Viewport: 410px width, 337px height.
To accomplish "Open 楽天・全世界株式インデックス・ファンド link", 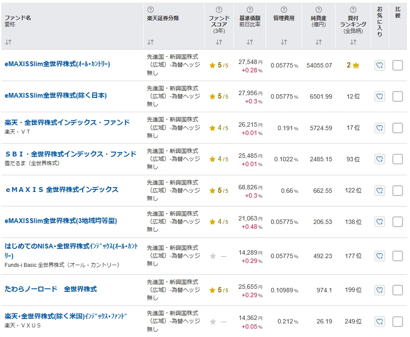I will coord(67,122).
